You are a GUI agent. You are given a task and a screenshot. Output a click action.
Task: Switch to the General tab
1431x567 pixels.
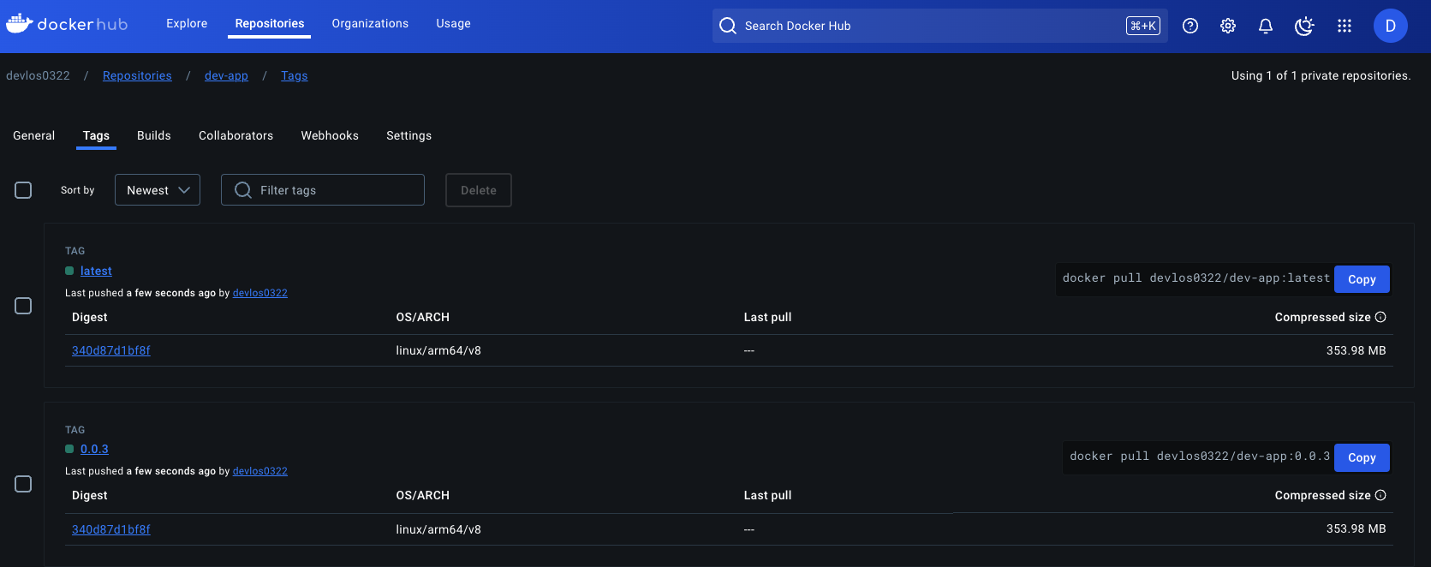tap(33, 135)
